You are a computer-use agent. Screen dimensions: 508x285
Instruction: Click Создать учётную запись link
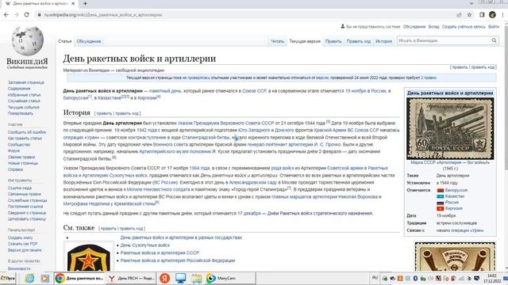(464, 27)
